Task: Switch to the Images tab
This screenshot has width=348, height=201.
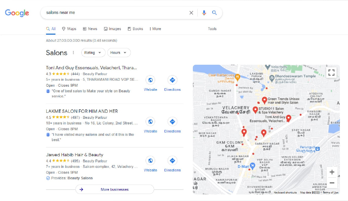Action: (x=112, y=29)
